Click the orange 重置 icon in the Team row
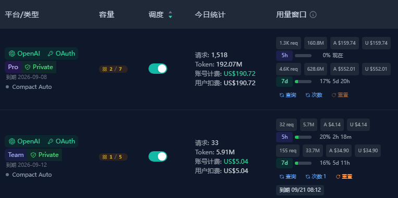Viewport: 398px width, 198px height. [x=338, y=177]
